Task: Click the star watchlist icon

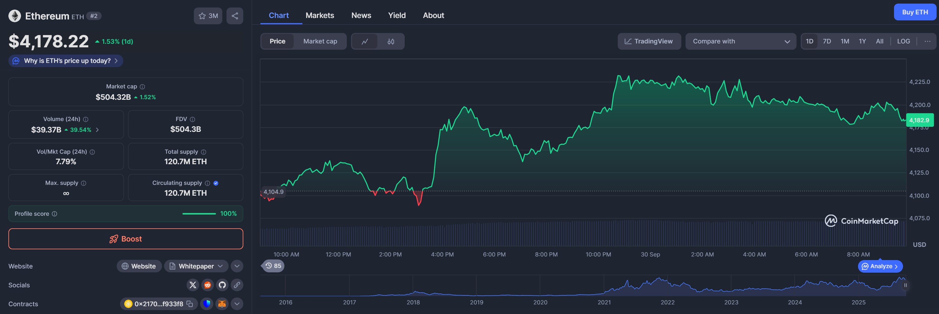Action: [202, 16]
